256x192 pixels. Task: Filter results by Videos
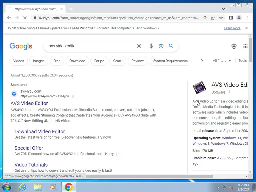[x=18, y=61]
